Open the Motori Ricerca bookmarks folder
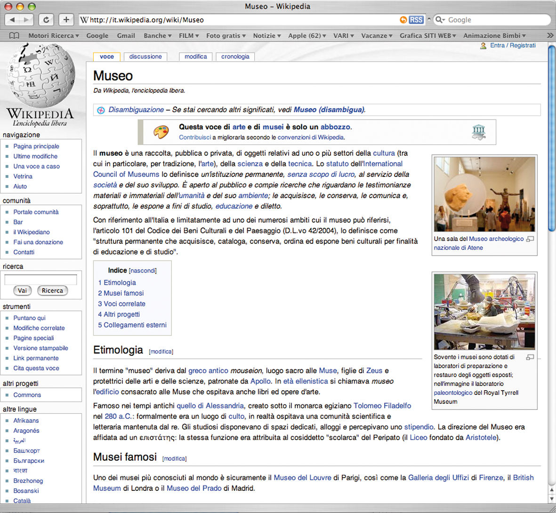 click(54, 36)
